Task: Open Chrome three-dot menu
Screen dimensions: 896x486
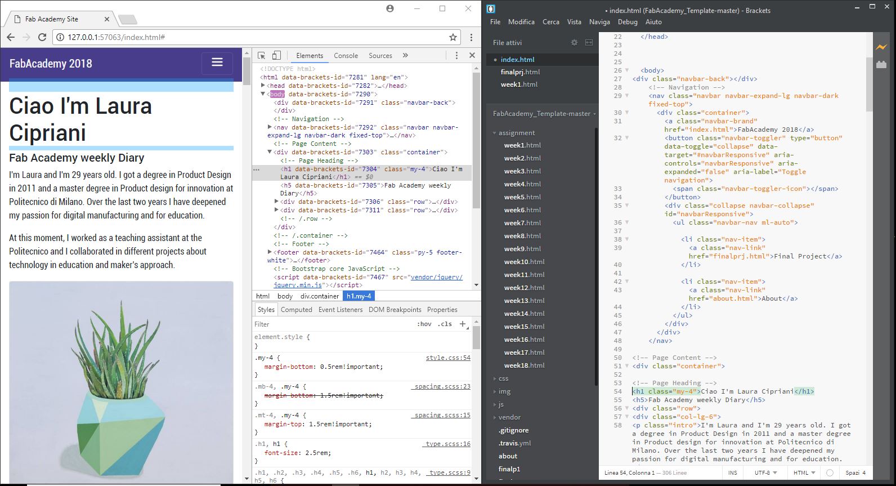Action: click(471, 37)
